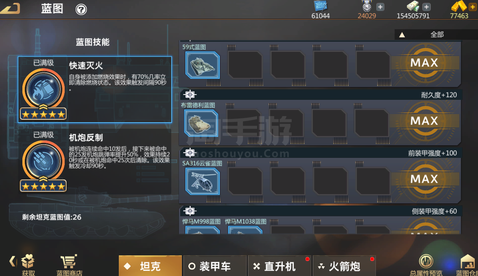This screenshot has width=478, height=276.
Task: Select the SA316云雀 helicopter blueprint thumbnail
Action: pyautogui.click(x=203, y=181)
